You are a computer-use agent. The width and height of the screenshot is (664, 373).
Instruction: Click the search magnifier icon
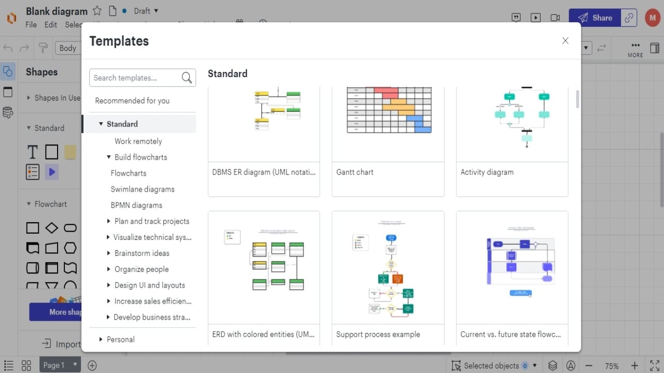(x=187, y=78)
